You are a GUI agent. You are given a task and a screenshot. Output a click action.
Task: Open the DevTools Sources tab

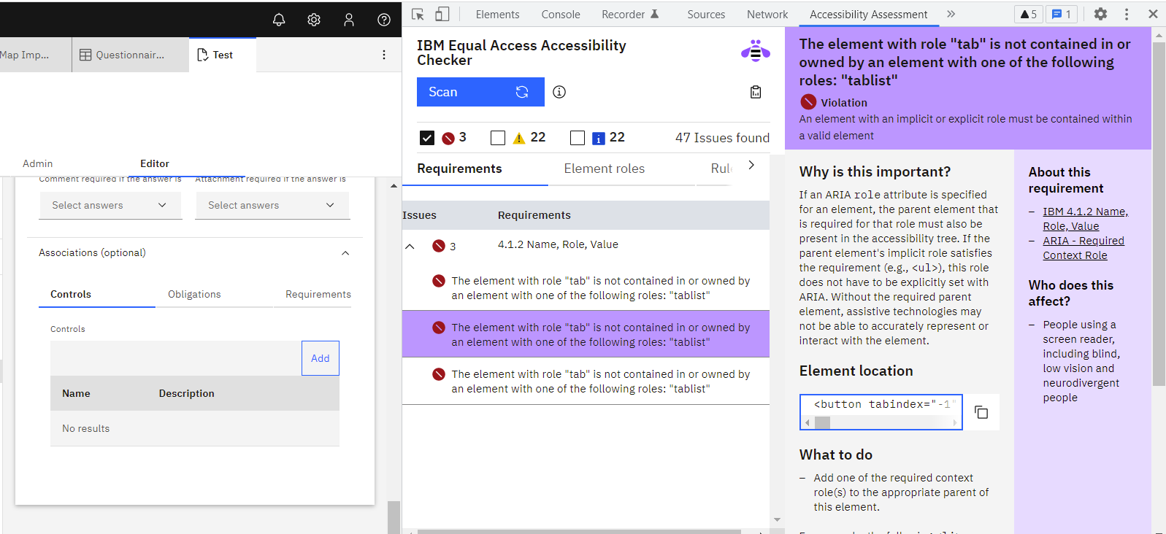coord(706,14)
